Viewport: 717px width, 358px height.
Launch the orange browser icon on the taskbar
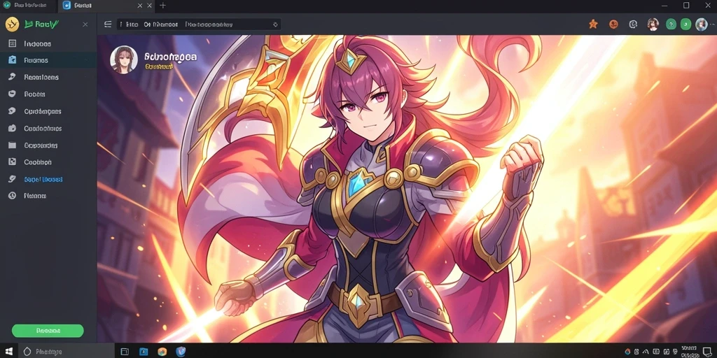click(162, 351)
